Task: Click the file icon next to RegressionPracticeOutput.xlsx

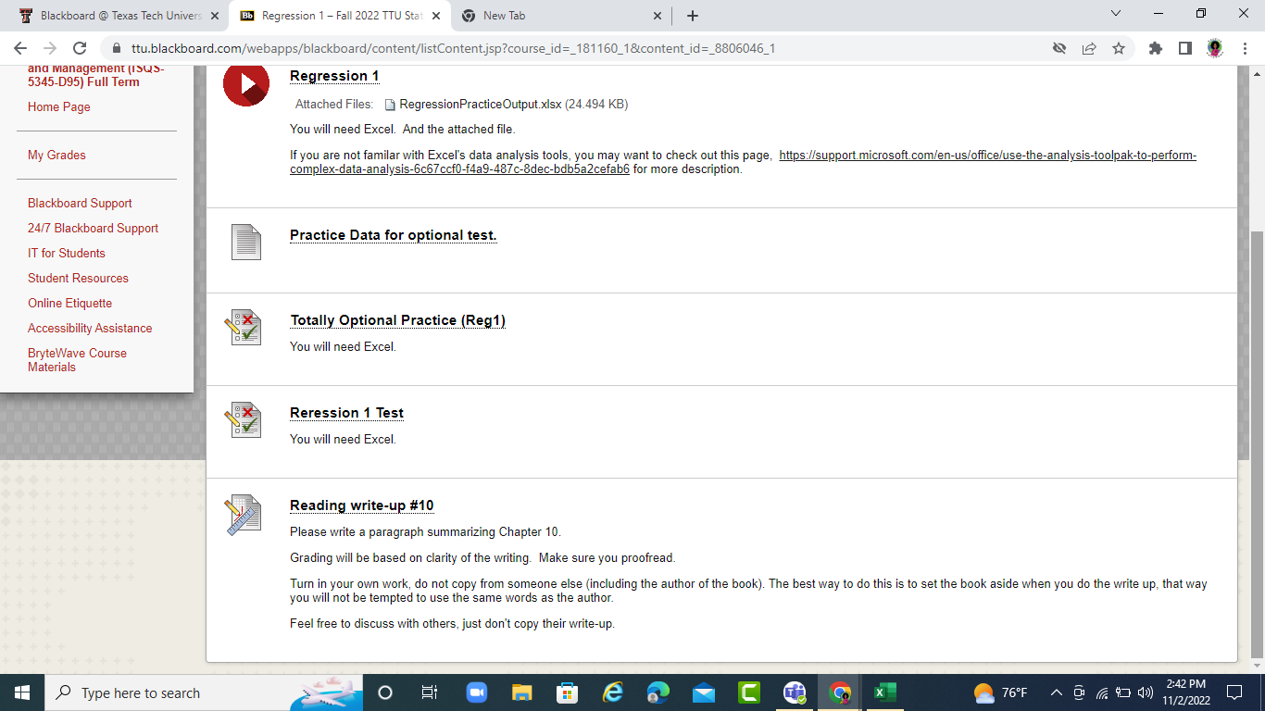Action: click(x=390, y=105)
